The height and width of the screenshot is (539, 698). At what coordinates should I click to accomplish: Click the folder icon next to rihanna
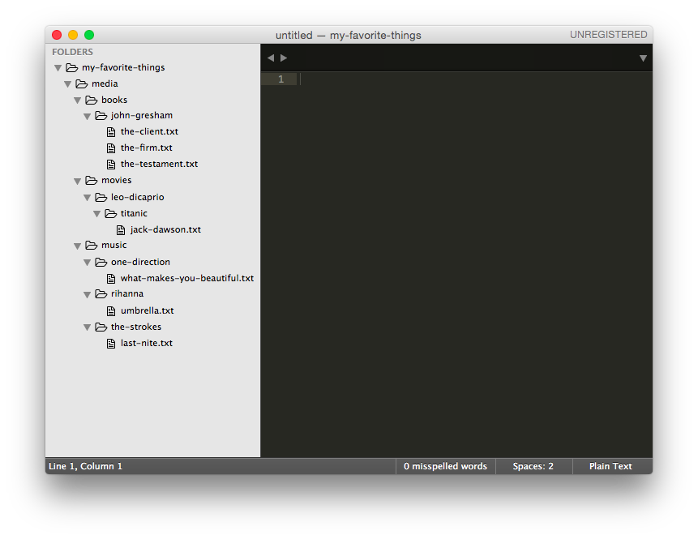[x=101, y=294]
